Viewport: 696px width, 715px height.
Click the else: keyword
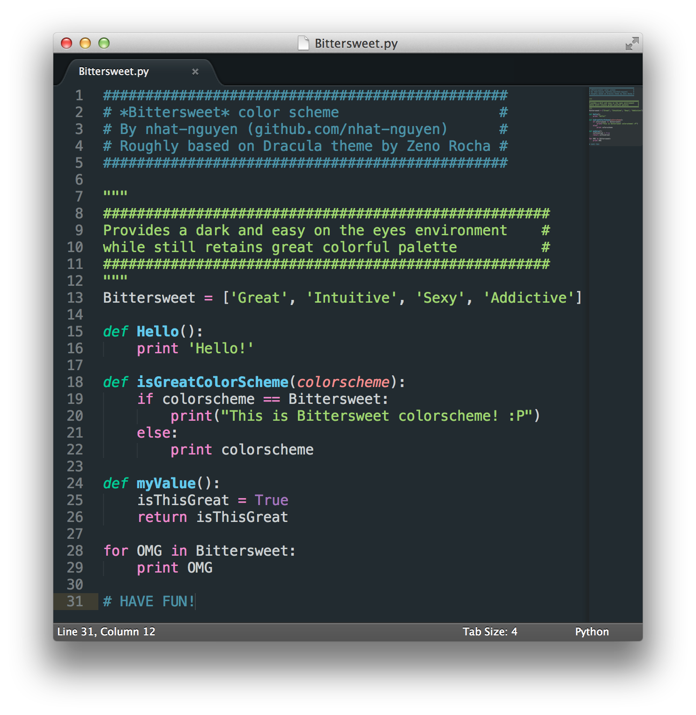(x=157, y=433)
